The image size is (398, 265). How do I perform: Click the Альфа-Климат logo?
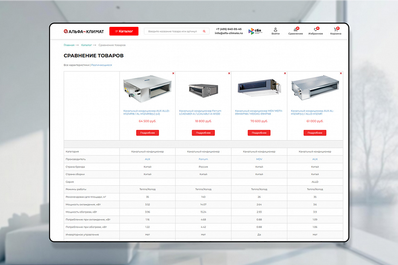point(84,32)
